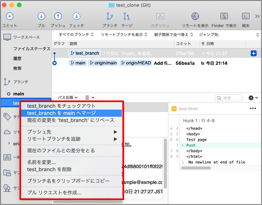
Task: Open the gear settings dropdown
Action: [253, 98]
